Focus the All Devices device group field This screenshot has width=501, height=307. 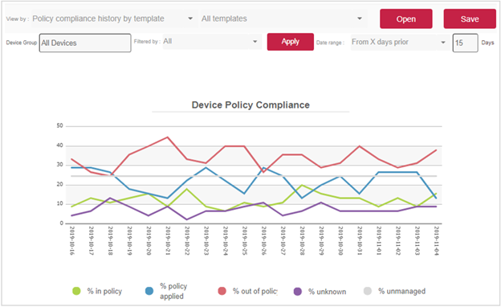point(85,43)
